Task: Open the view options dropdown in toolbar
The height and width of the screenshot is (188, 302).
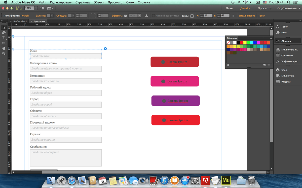Action: pos(50,8)
